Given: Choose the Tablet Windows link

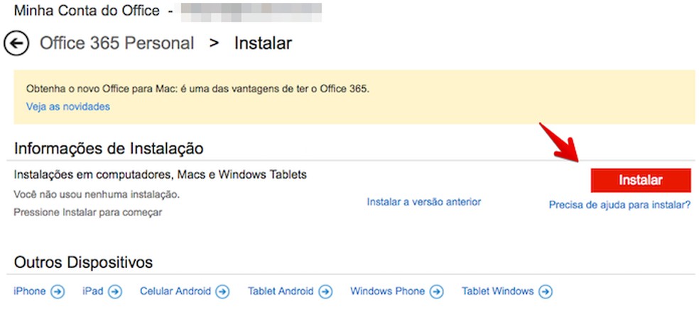Looking at the screenshot, I should tap(497, 291).
